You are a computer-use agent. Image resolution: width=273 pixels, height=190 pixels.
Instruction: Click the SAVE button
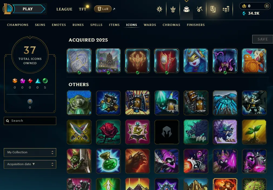pyautogui.click(x=262, y=39)
